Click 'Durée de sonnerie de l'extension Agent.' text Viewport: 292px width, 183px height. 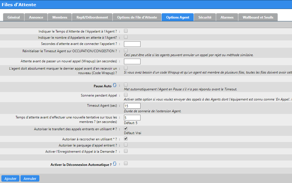153,111
